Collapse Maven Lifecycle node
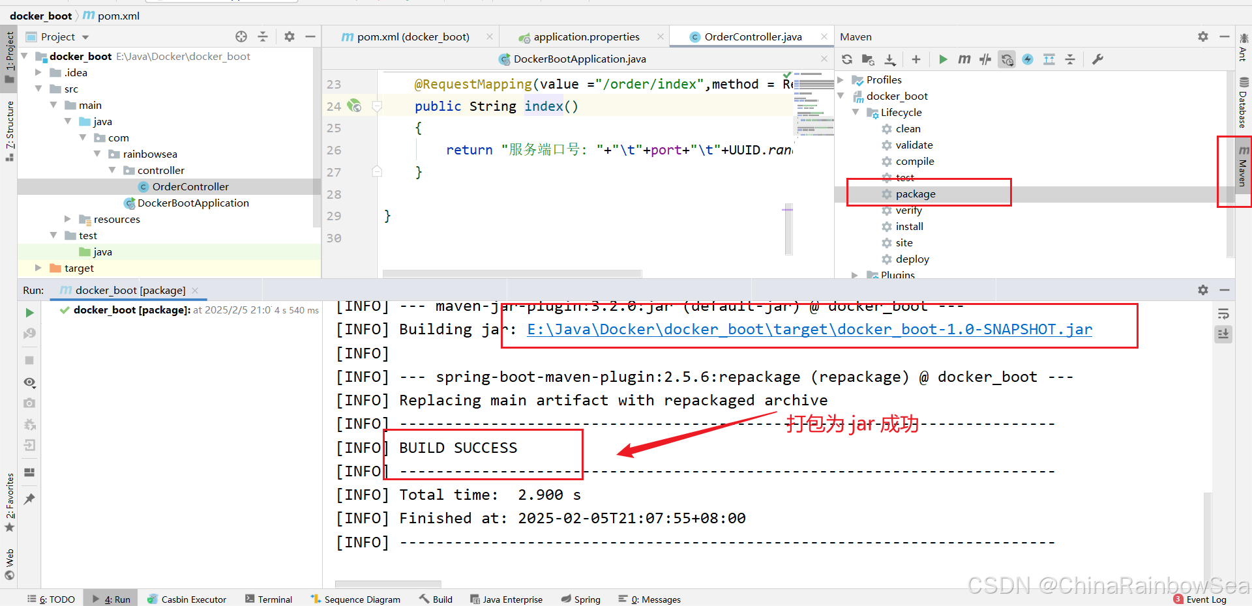The width and height of the screenshot is (1252, 606). [x=856, y=112]
